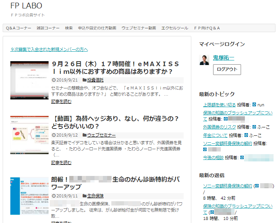Open 生命保険 category link
This screenshot has height=223, width=277.
point(95,196)
